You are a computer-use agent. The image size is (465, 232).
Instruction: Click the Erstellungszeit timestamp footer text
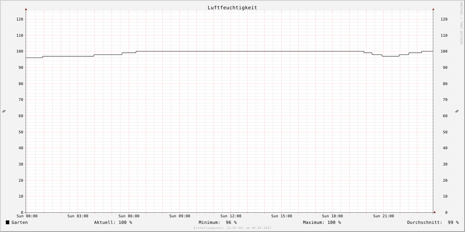tap(232, 228)
